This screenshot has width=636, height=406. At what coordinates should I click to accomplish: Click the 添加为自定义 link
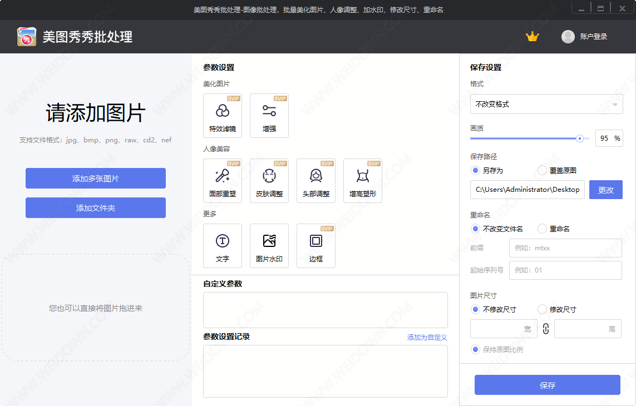coord(427,338)
